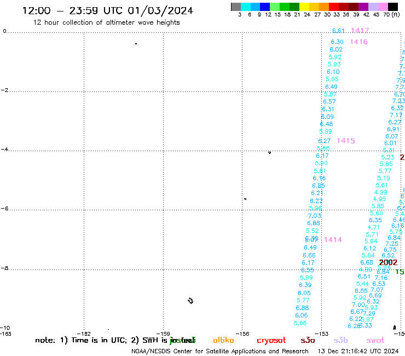Image resolution: width=405 pixels, height=356 pixels.
Task: Click the 's3a' satellite legend label
Action: point(308,340)
